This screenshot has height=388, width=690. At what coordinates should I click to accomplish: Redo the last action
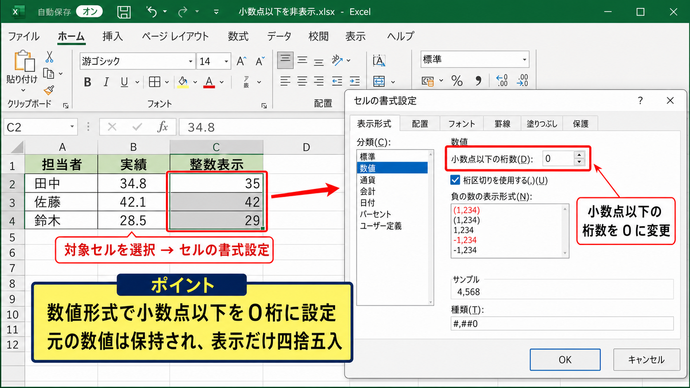[183, 12]
